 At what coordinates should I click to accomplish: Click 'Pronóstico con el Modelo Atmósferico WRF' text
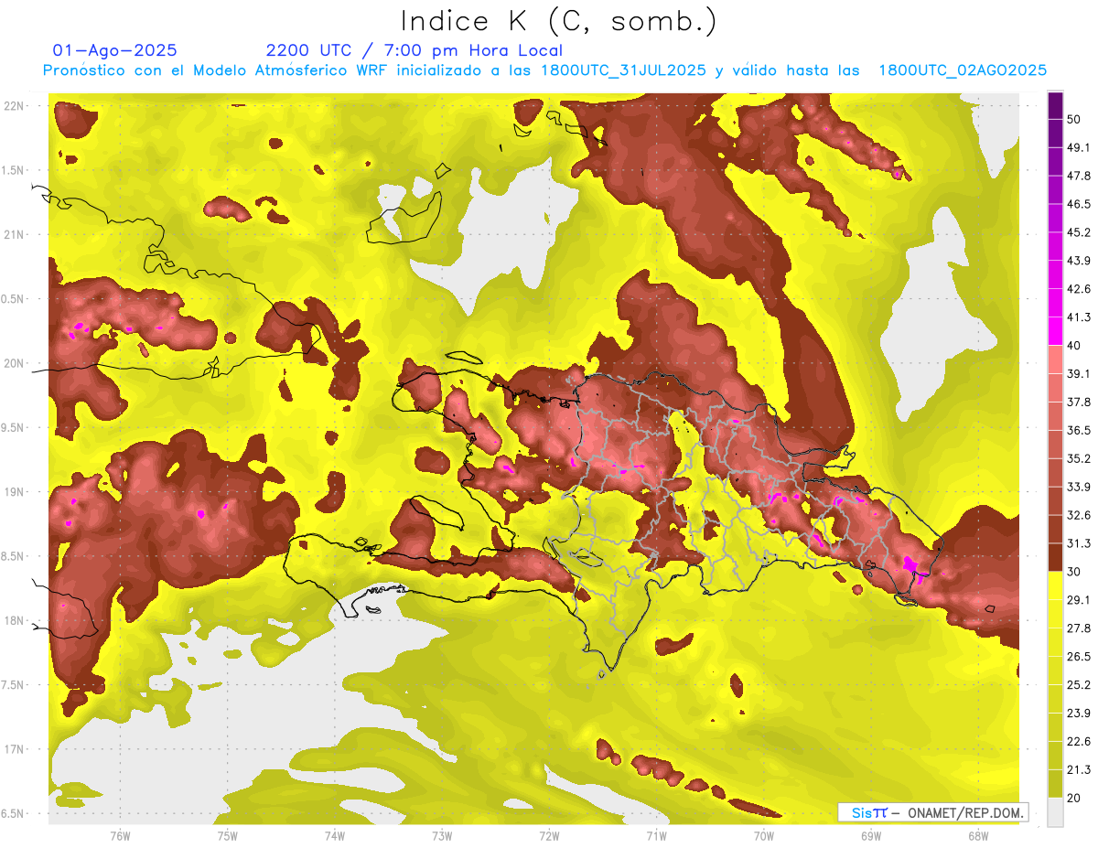tap(215, 70)
